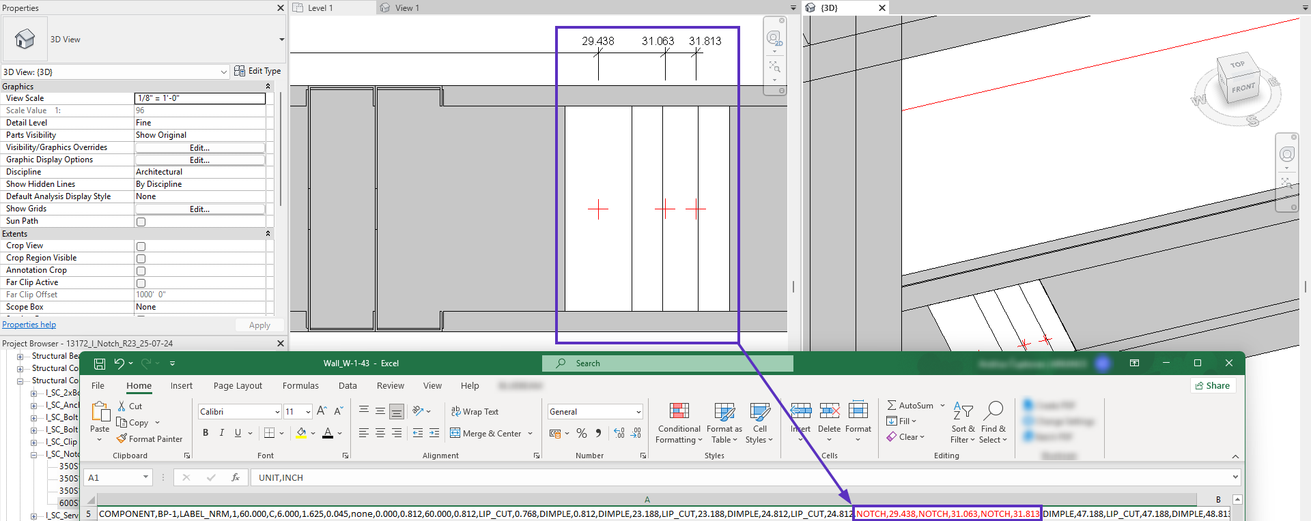Click the Excel Save icon
Viewport: 1311px width, 521px height.
point(100,363)
